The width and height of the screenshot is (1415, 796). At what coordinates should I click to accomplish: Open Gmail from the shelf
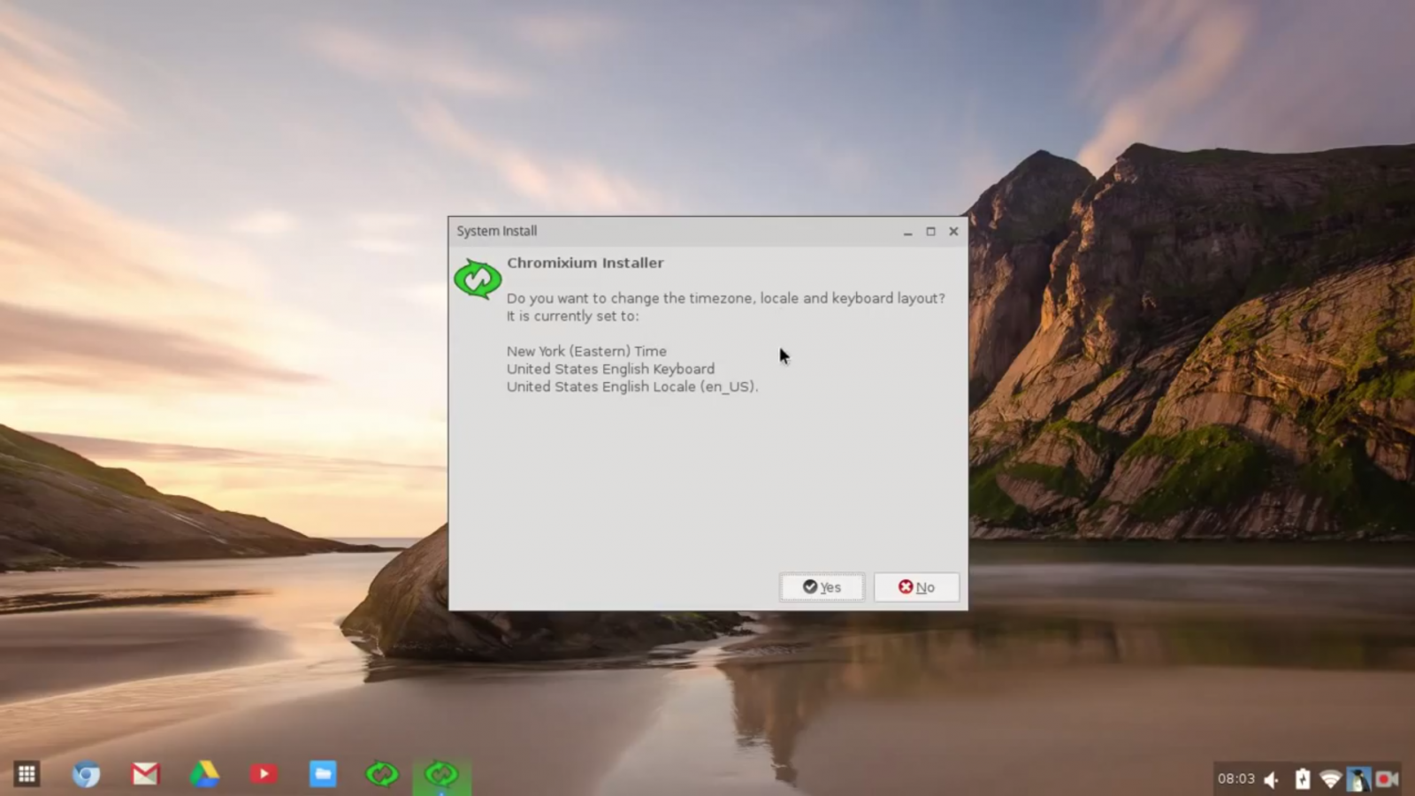[145, 775]
